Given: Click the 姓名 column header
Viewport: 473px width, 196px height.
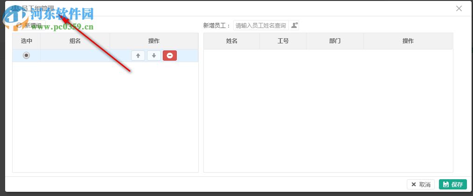Looking at the screenshot, I should (x=232, y=41).
